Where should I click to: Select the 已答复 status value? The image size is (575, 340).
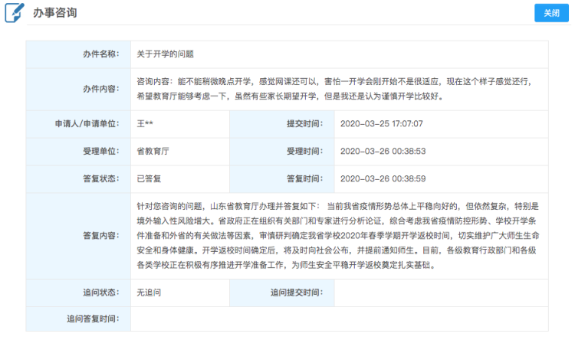(x=149, y=178)
